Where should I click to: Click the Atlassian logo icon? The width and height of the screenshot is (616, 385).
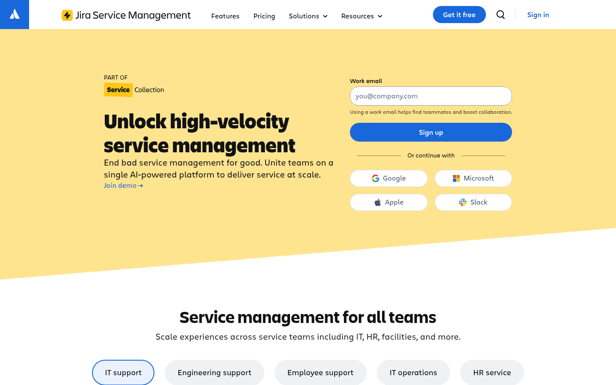pos(15,15)
